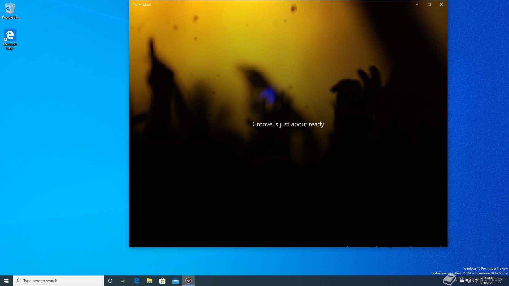The width and height of the screenshot is (509, 286).
Task: Open the Windows Start menu
Action: (x=6, y=281)
